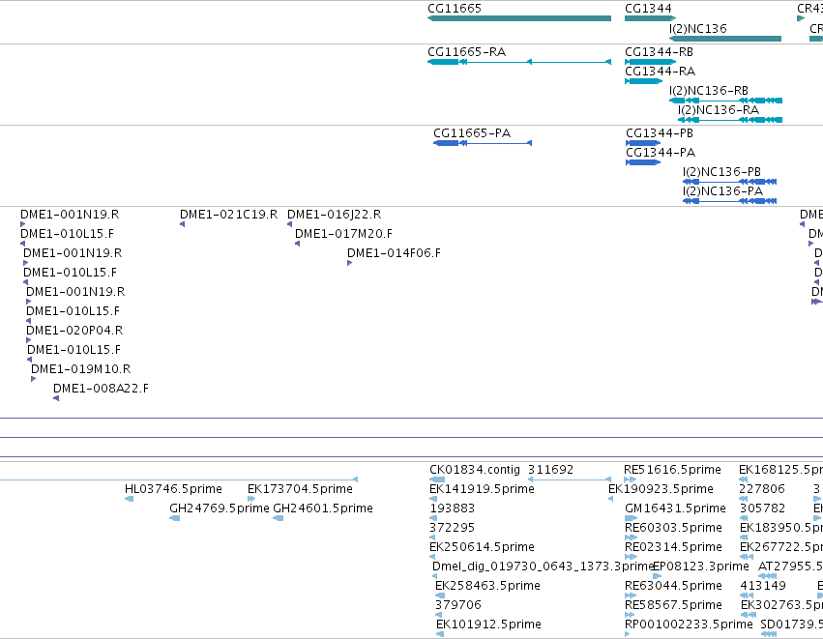Open the CG11665-RA transcript label
Screen dimensions: 823x639
466,52
